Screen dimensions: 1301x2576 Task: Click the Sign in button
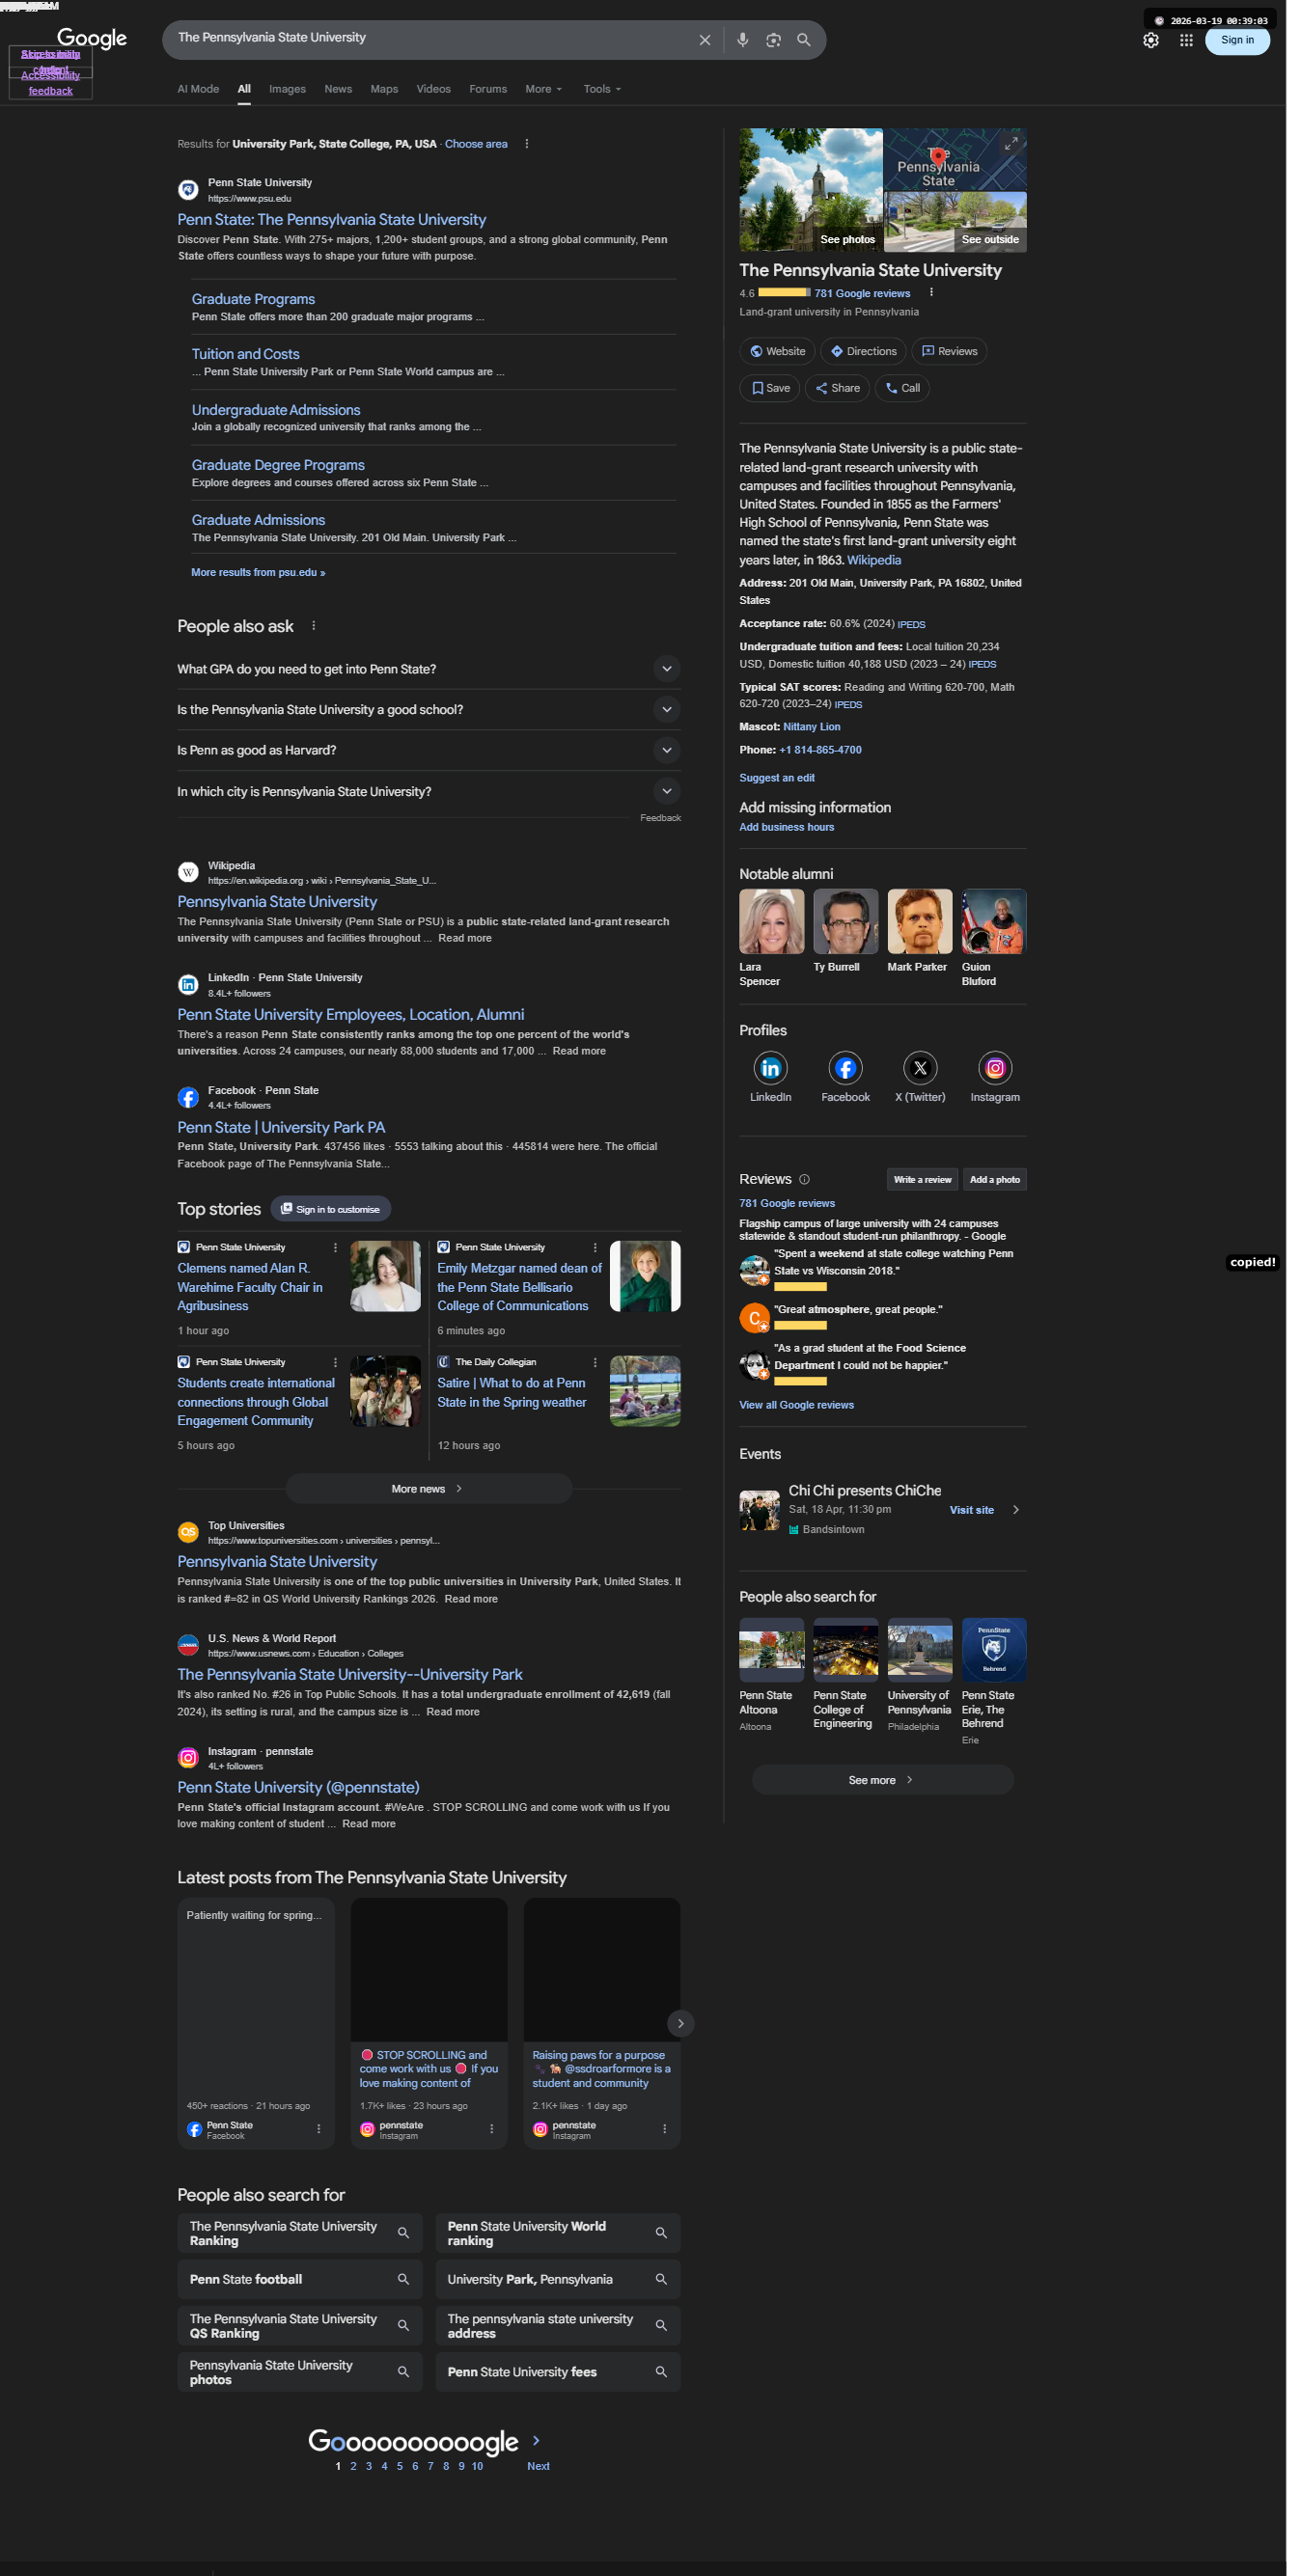click(1237, 40)
